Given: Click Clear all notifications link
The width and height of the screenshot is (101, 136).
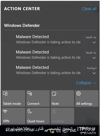Looking at the screenshot, I should coord(89,9).
